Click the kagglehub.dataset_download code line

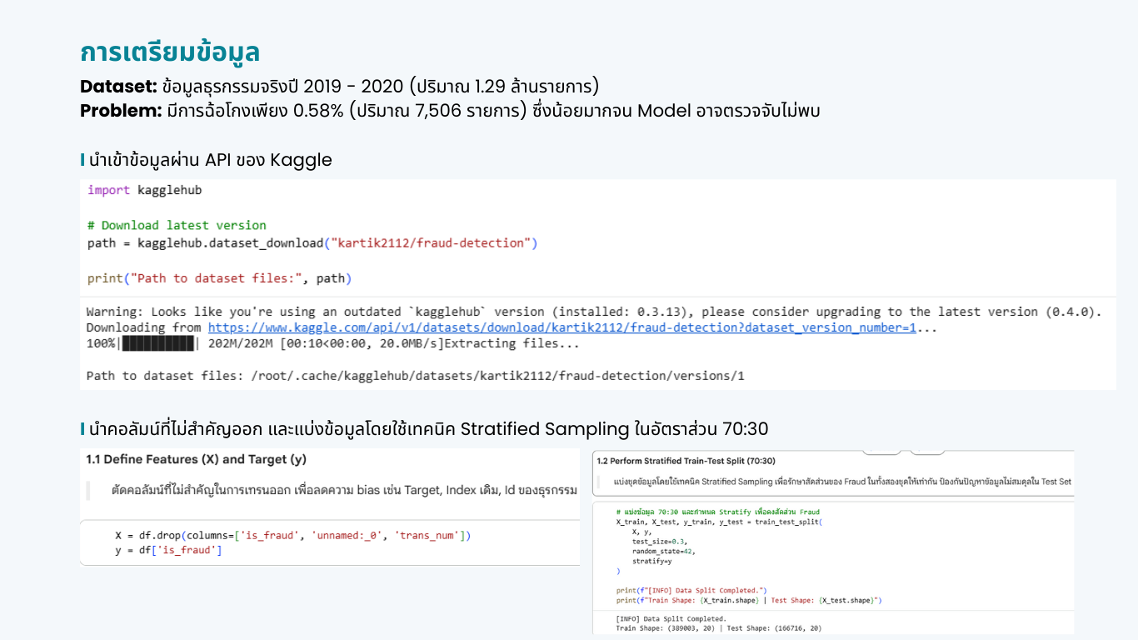click(x=312, y=243)
